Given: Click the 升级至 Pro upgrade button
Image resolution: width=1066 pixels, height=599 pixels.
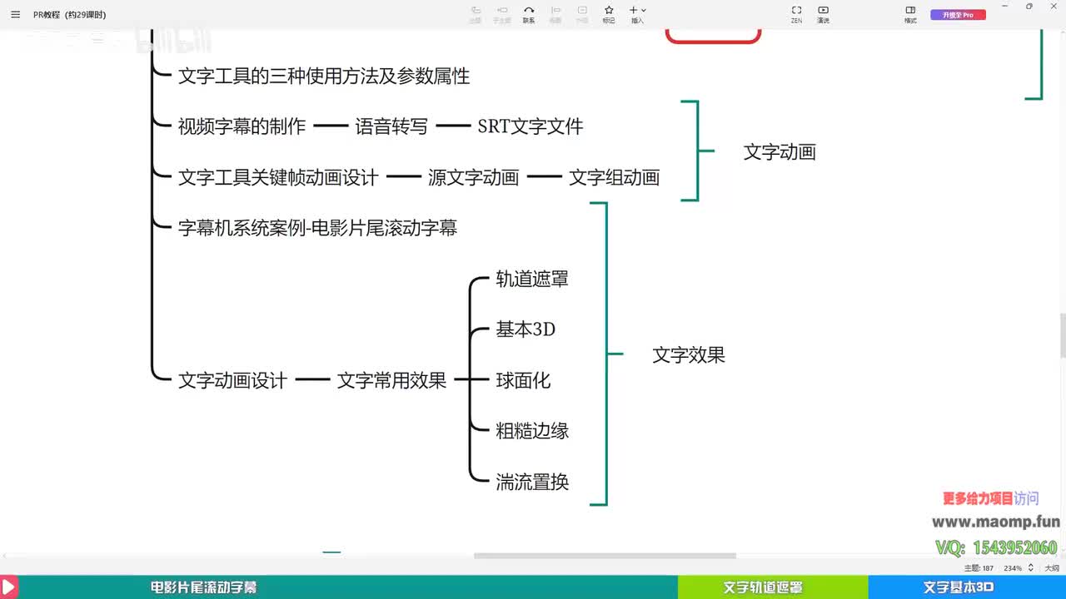Looking at the screenshot, I should 958,15.
